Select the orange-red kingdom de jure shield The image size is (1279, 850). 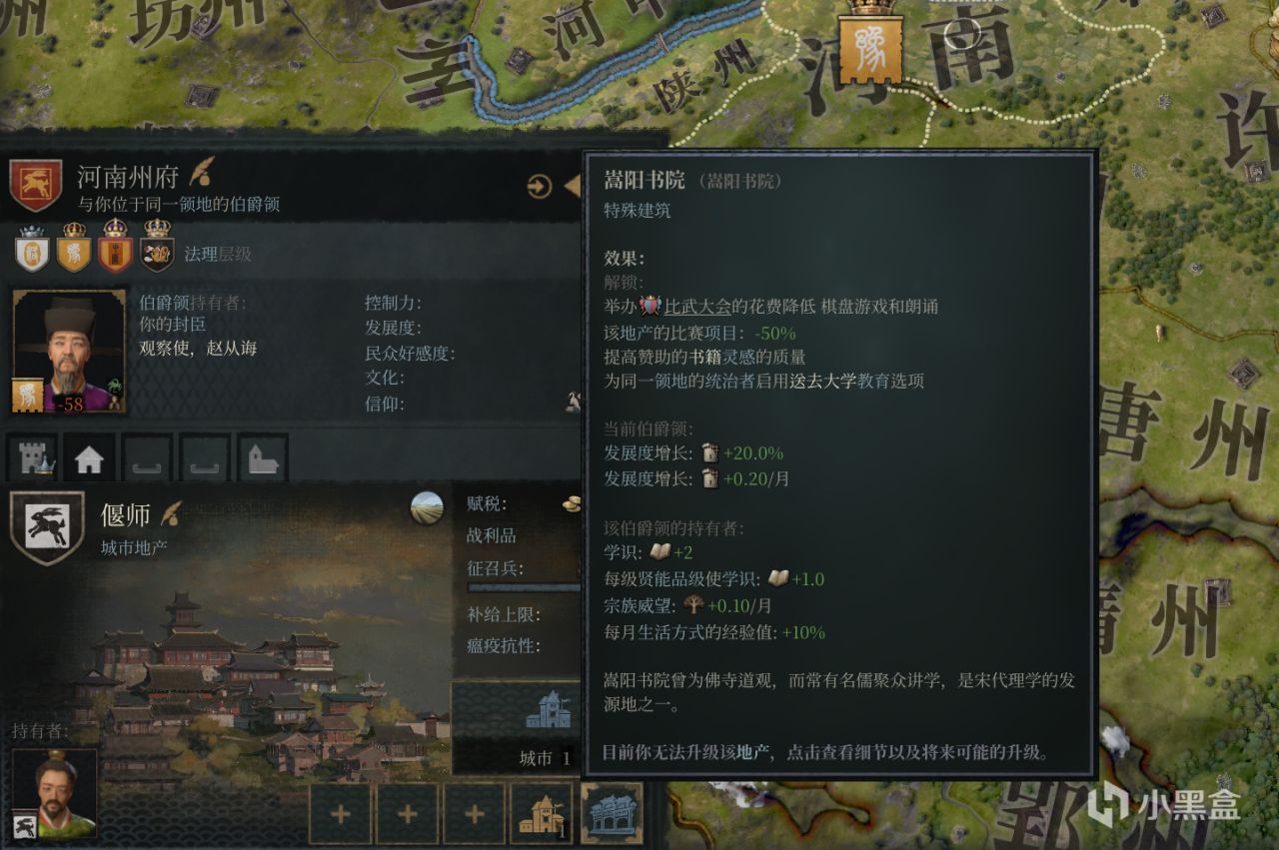pyautogui.click(x=115, y=249)
